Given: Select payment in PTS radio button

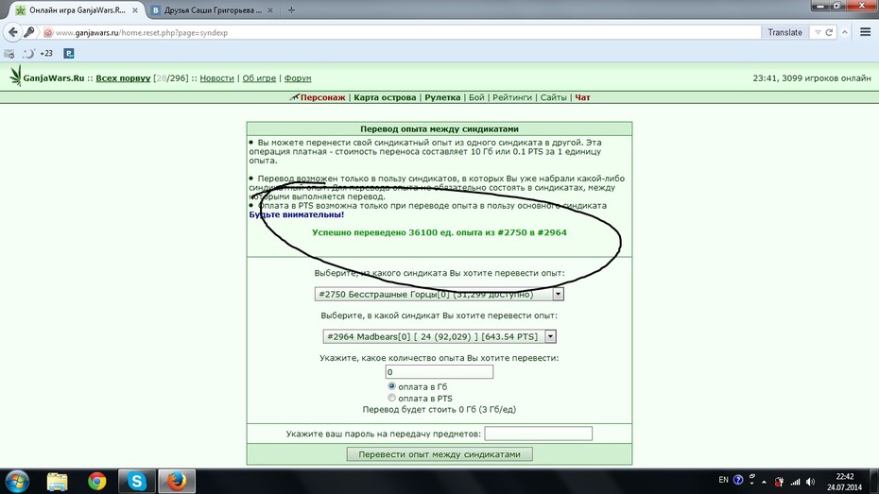Looking at the screenshot, I should click(x=391, y=398).
